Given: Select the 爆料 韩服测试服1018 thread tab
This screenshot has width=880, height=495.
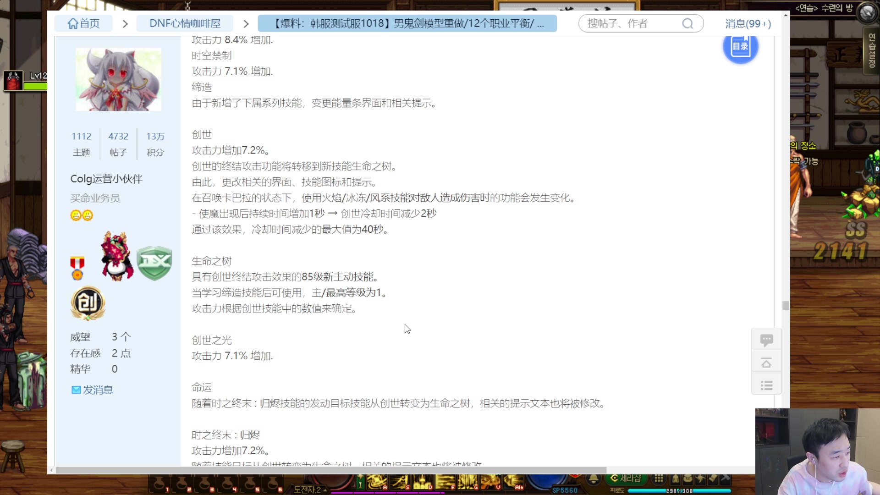Looking at the screenshot, I should (x=407, y=23).
